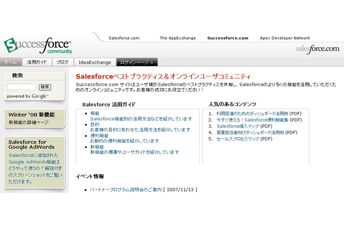344x225 pixels.
Task: Open セールスプロセスマップ PDF link
Action: point(237,139)
